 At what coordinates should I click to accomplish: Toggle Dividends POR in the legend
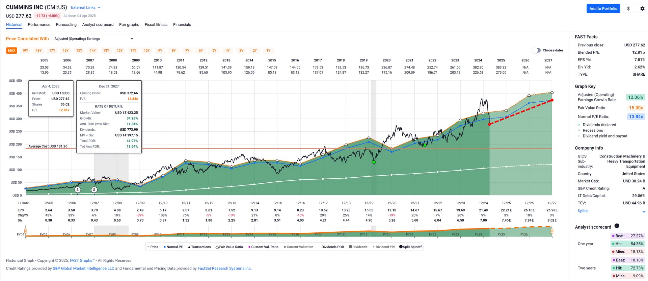(x=332, y=247)
